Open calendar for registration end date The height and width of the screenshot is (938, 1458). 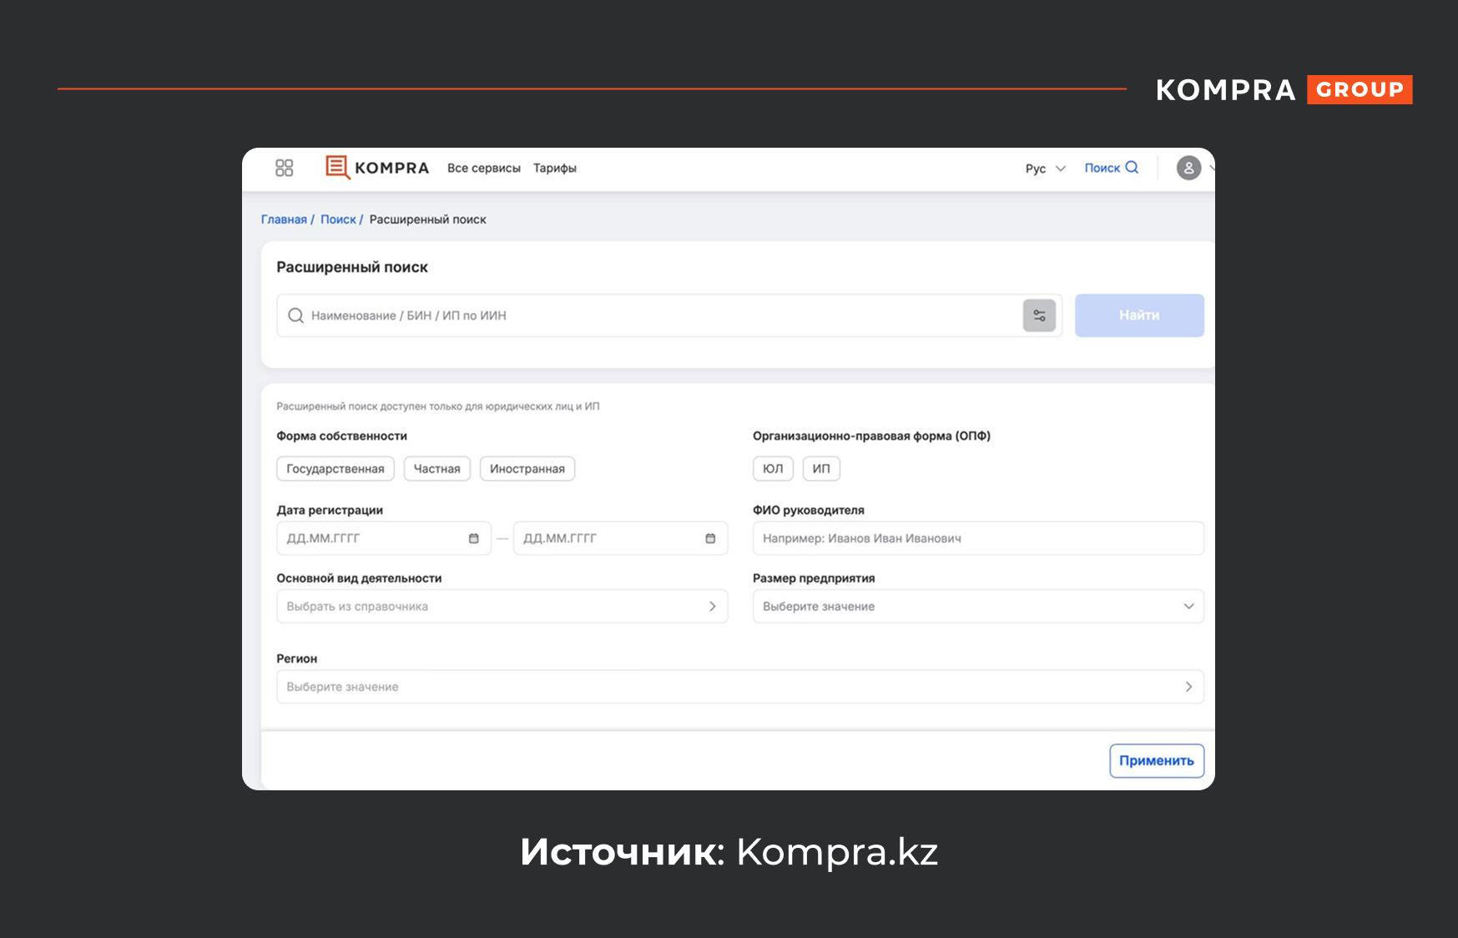coord(710,538)
